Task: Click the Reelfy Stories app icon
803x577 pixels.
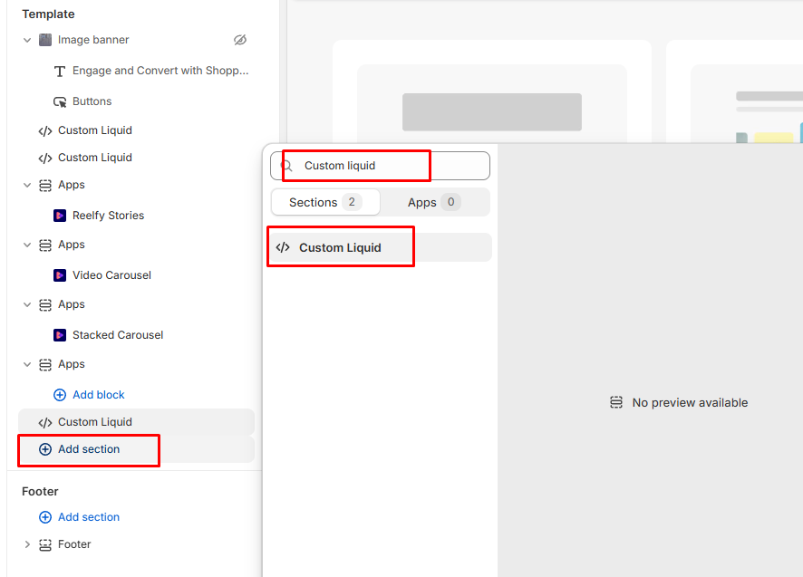Action: tap(60, 216)
